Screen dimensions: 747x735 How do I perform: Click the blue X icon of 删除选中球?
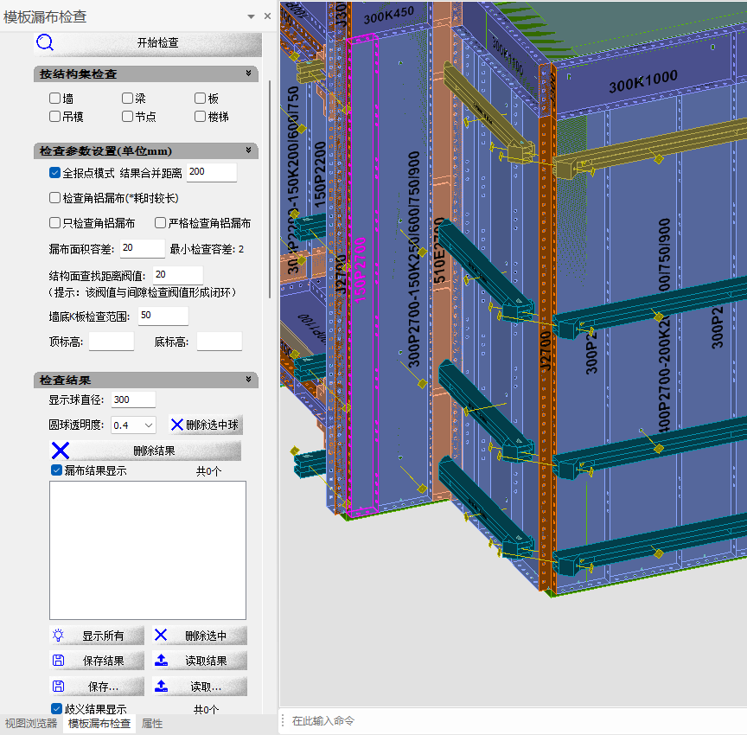[x=176, y=425]
